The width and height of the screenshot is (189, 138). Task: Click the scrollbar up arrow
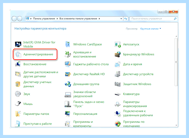point(176,36)
